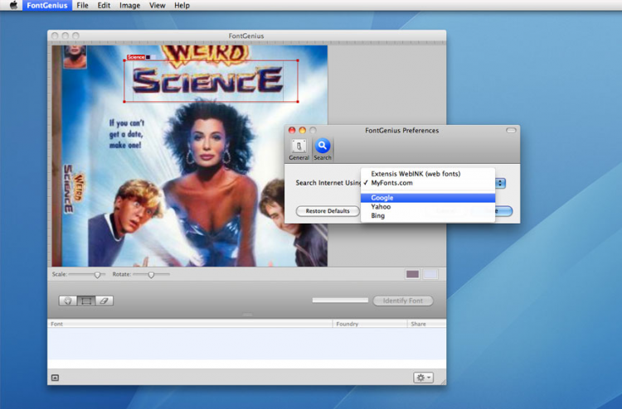The height and width of the screenshot is (409, 622).
Task: Open the Search preferences pane
Action: [x=323, y=150]
